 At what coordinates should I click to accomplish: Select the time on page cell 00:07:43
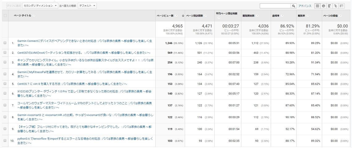click(x=234, y=84)
